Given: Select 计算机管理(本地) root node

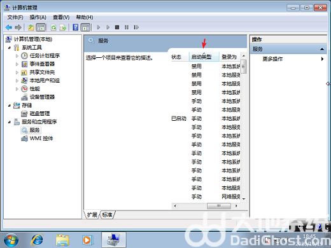Looking at the screenshot, I should coord(33,39).
